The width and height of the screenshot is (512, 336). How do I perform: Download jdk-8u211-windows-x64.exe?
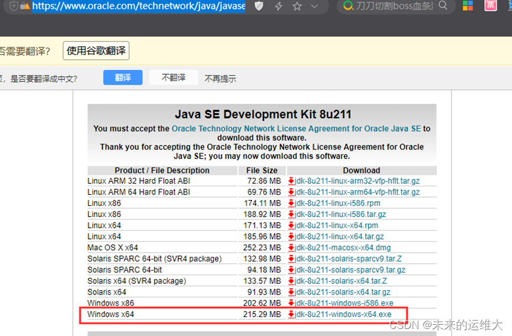point(343,314)
